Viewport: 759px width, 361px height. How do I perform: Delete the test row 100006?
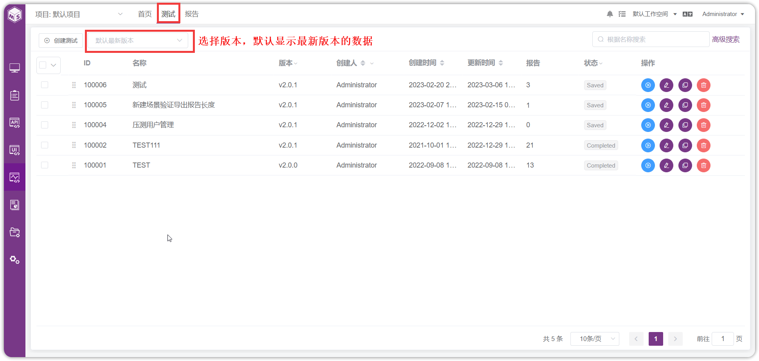[x=703, y=85]
